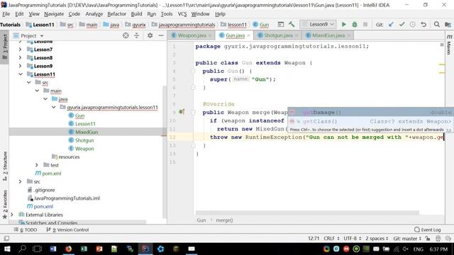Screen dimensions: 454x255
Task: Open the 6: TODO tool window
Action: (x=26, y=229)
